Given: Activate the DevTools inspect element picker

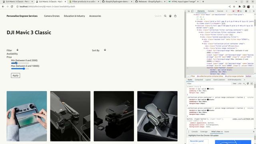Looking at the screenshot, I should [x=188, y=11].
